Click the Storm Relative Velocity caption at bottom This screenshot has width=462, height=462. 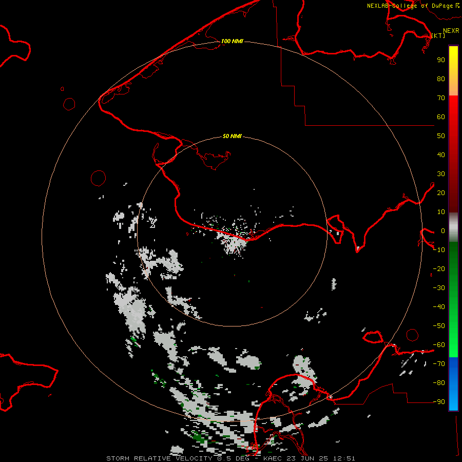pos(230,458)
